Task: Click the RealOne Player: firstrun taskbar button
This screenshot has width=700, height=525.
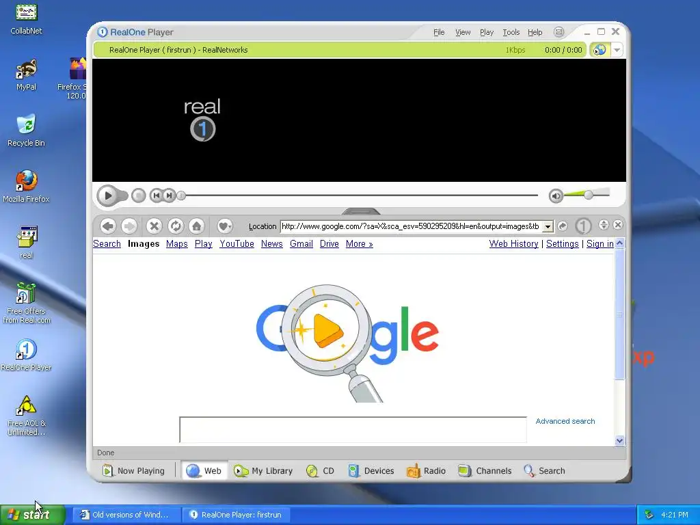Action: coord(237,515)
